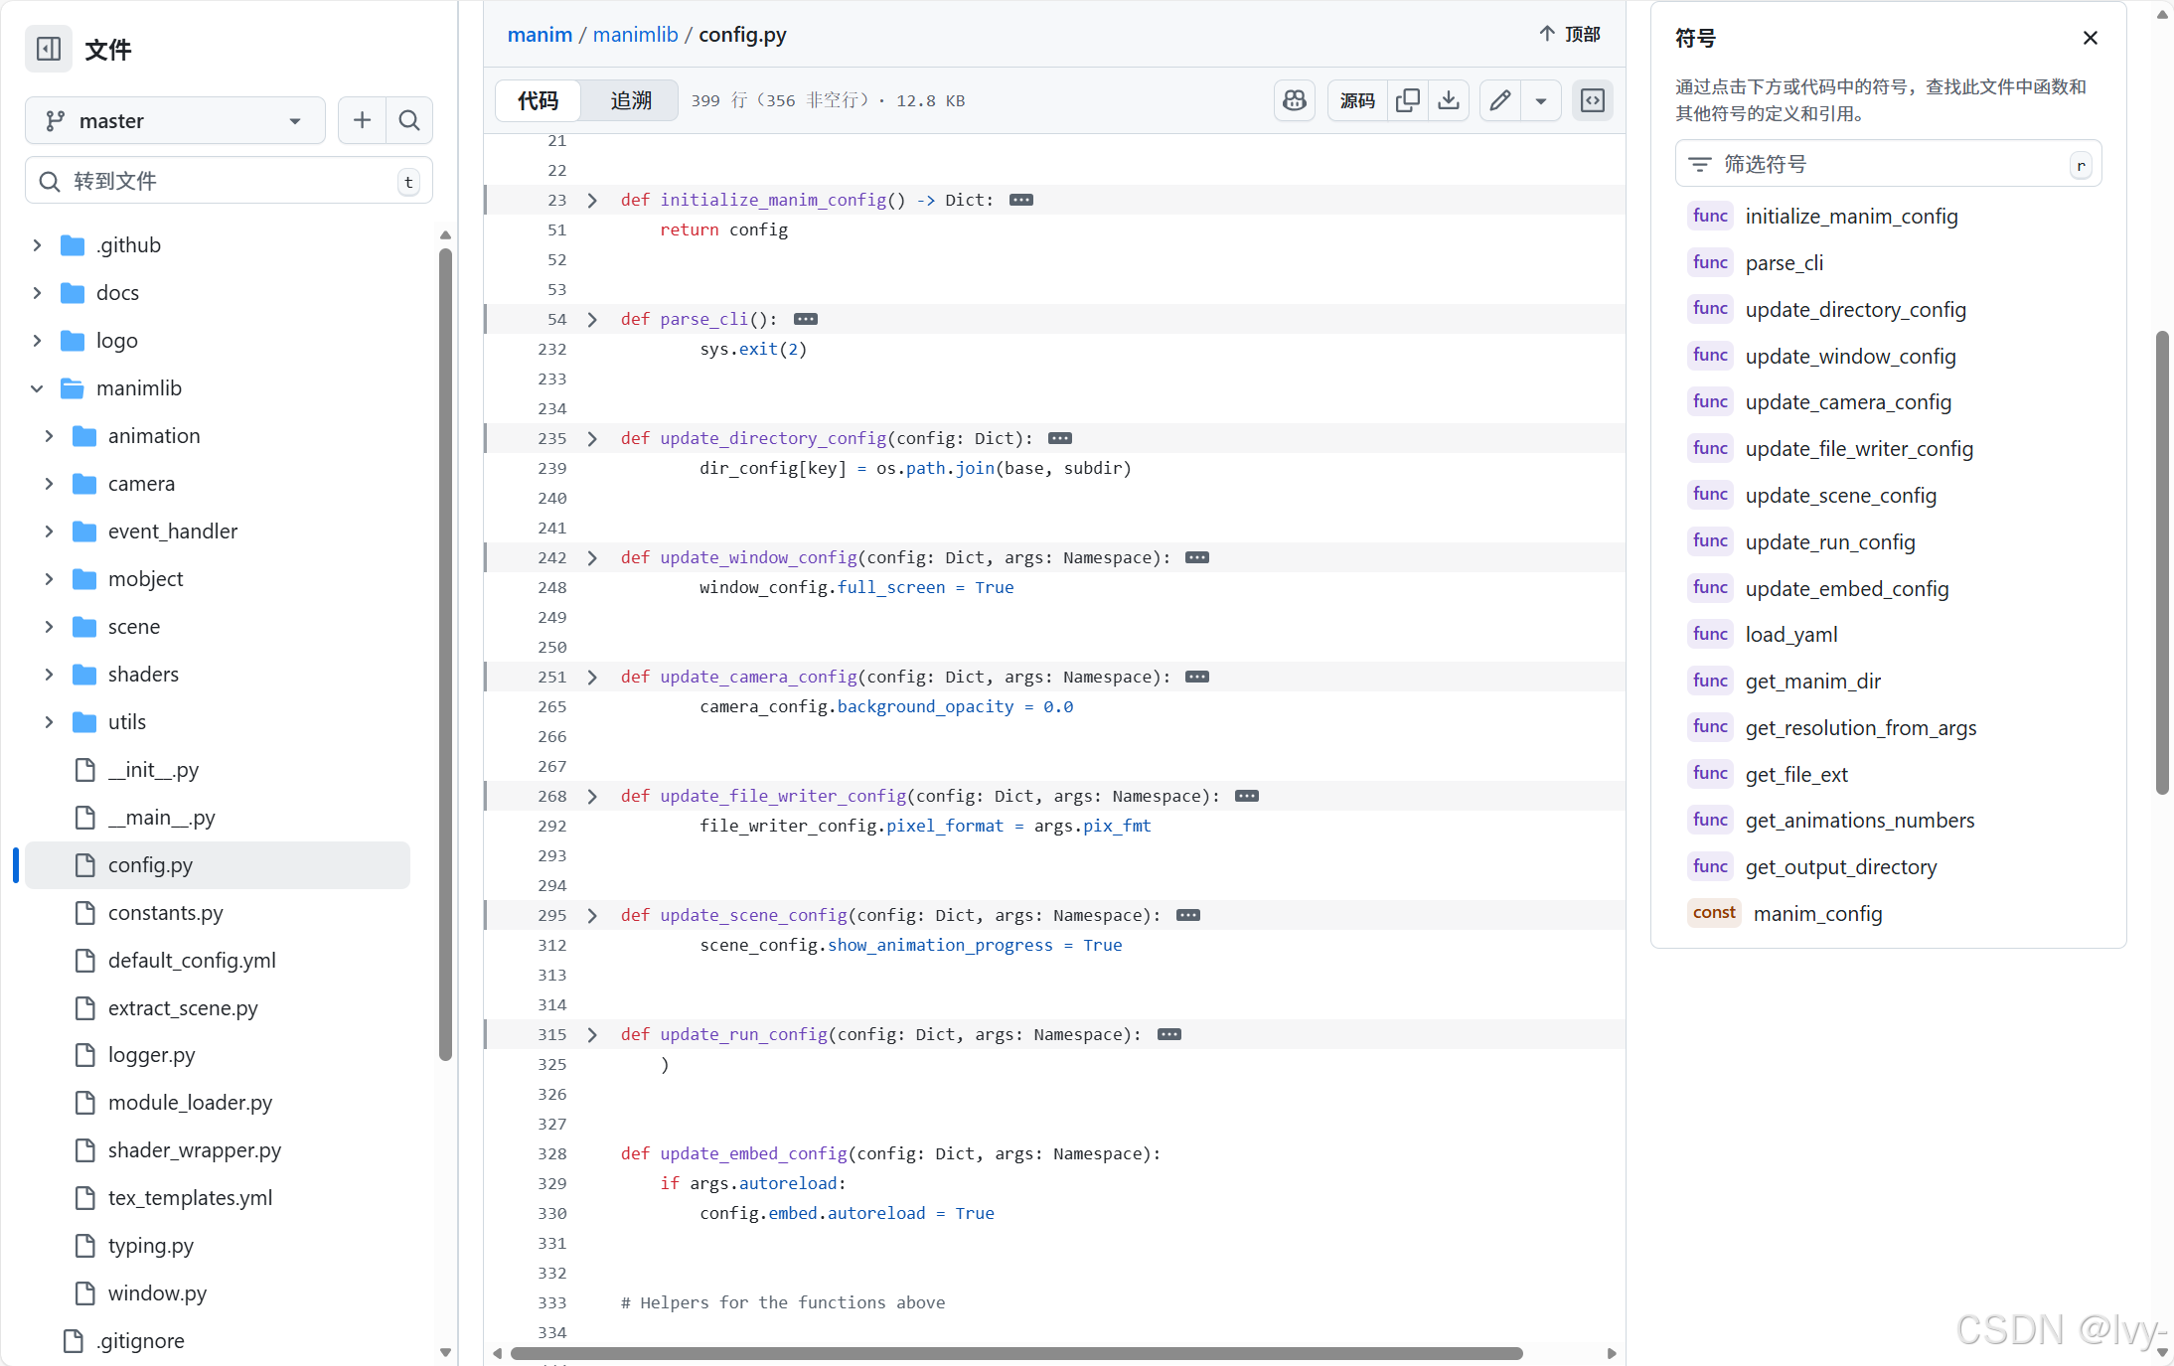Image resolution: width=2174 pixels, height=1366 pixels.
Task: Open the more edit options caret
Action: 1541,100
